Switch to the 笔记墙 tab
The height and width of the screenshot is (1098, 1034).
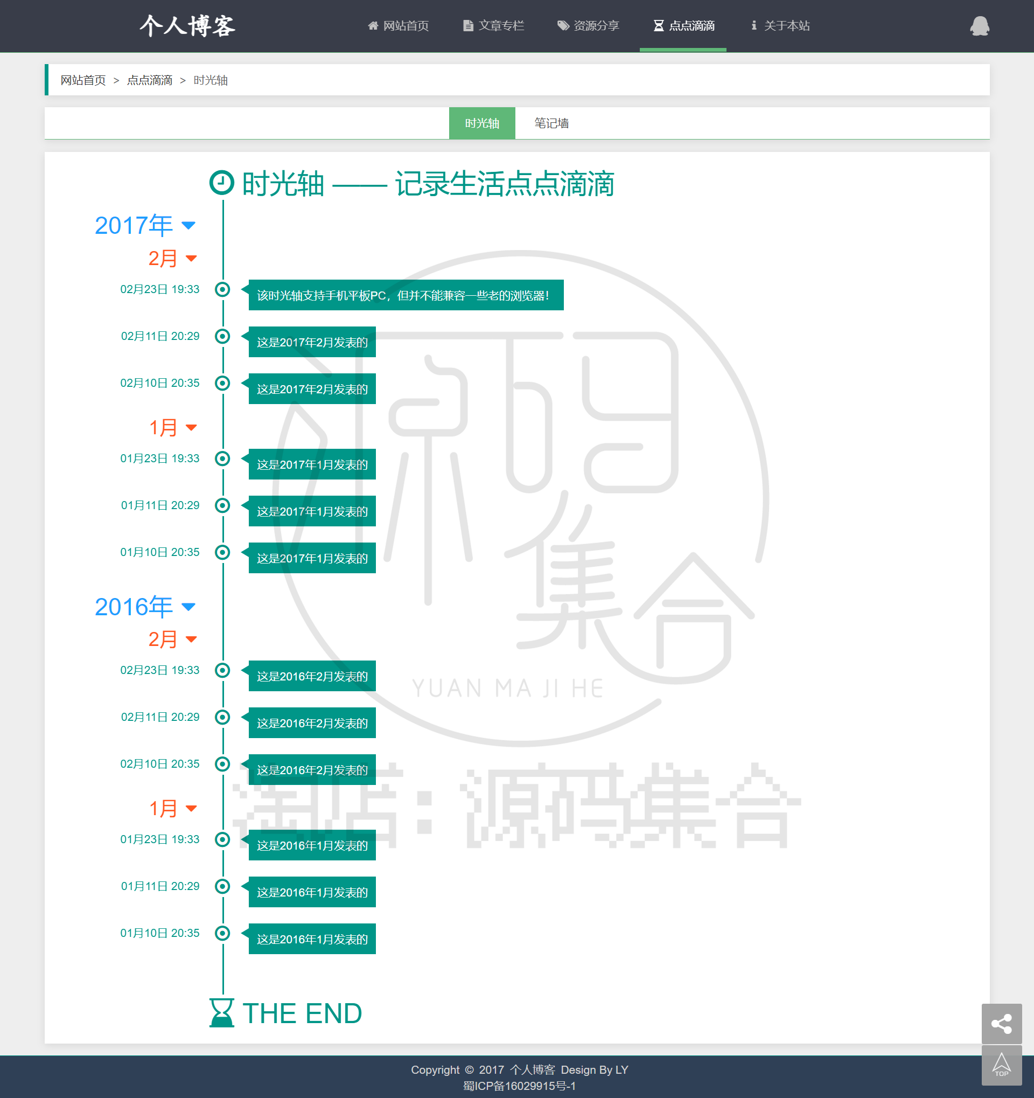[x=551, y=123]
